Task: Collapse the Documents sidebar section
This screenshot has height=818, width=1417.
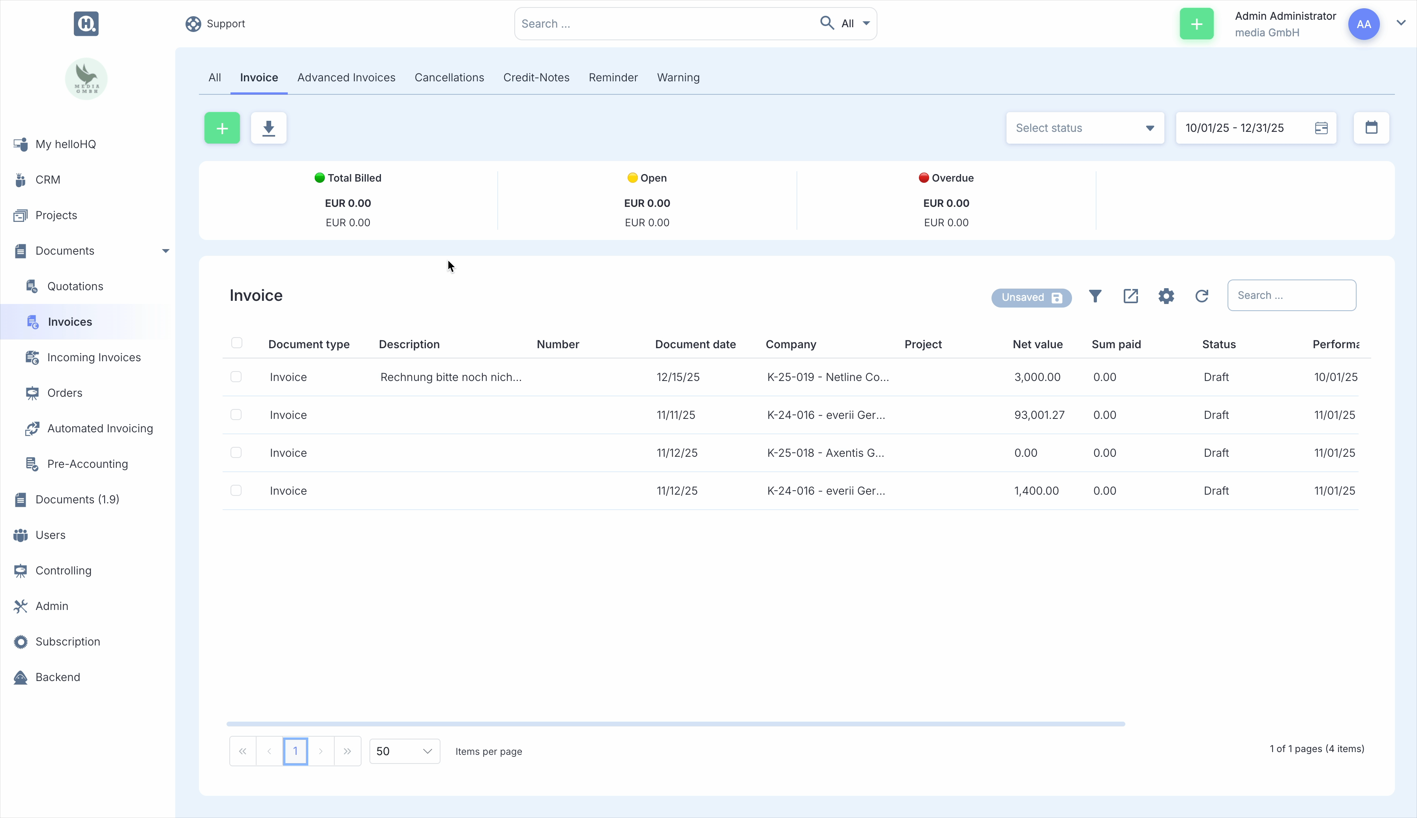Action: (x=165, y=251)
